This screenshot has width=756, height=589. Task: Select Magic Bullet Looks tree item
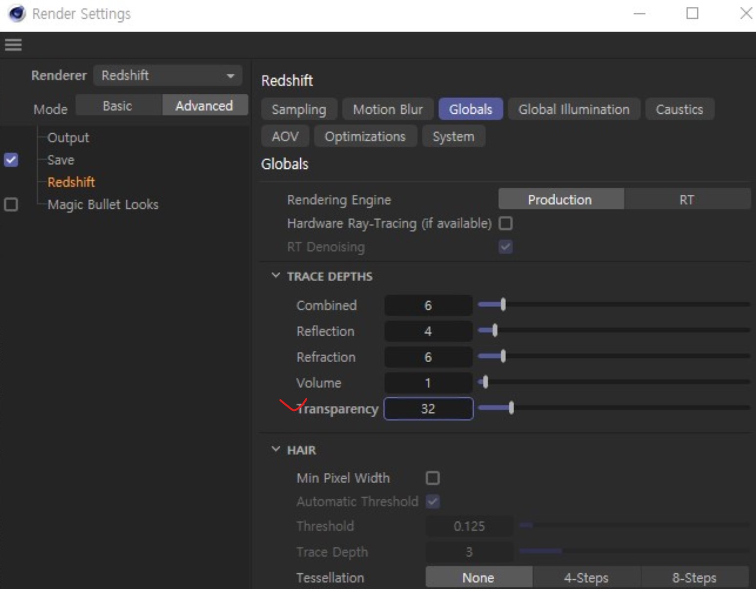coord(103,204)
